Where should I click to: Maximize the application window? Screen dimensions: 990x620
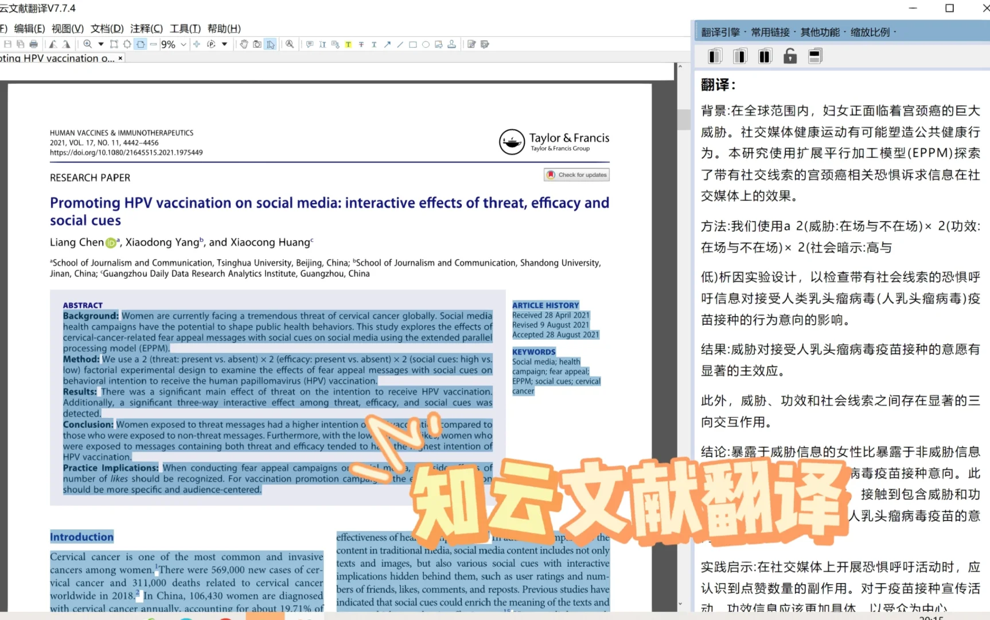[x=950, y=8]
